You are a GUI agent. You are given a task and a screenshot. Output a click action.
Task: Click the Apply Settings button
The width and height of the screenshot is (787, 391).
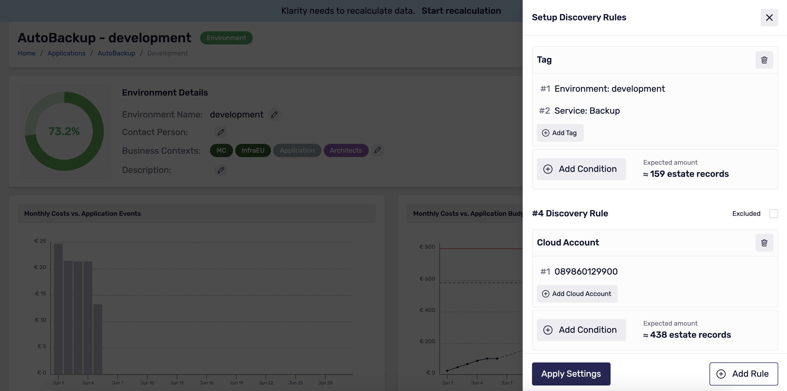(571, 374)
